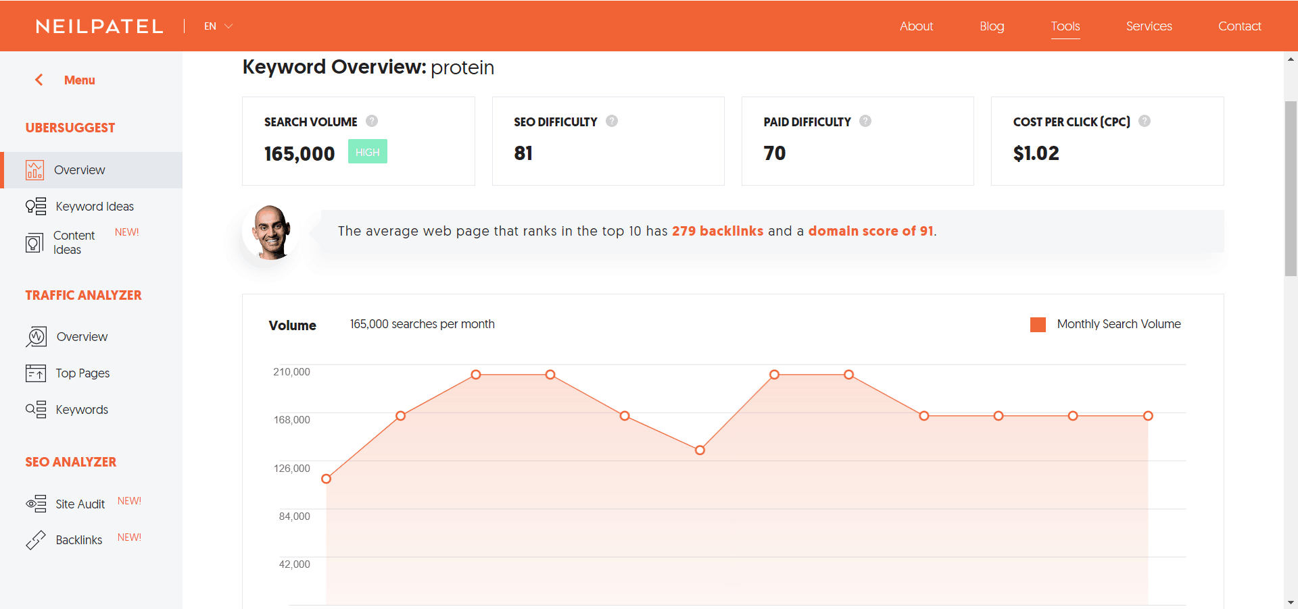Image resolution: width=1298 pixels, height=609 pixels.
Task: Click the scrollbar down arrow
Action: pyautogui.click(x=1291, y=602)
